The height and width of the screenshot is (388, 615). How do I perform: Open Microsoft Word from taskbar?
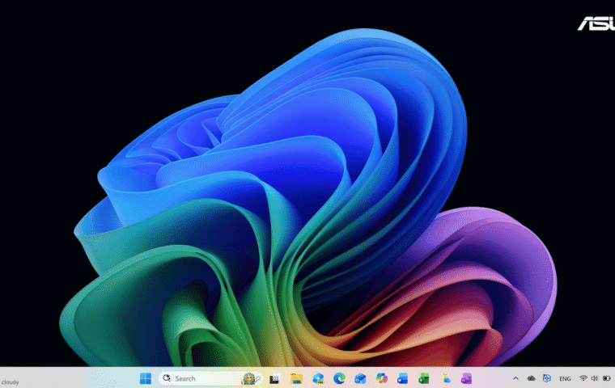tap(402, 378)
